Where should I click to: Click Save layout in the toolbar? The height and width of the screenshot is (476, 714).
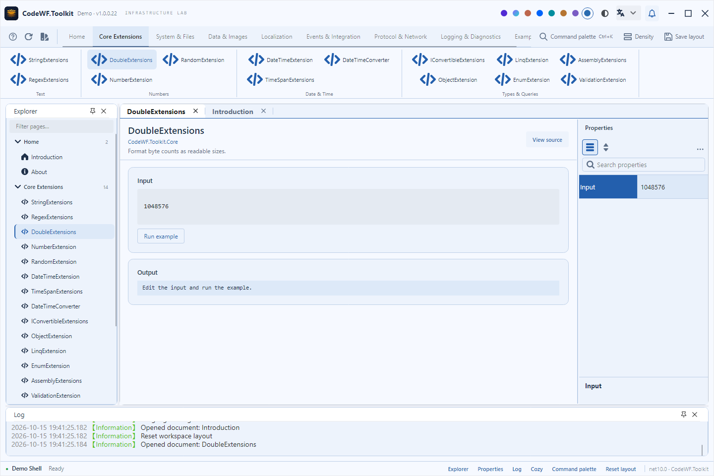coord(684,37)
